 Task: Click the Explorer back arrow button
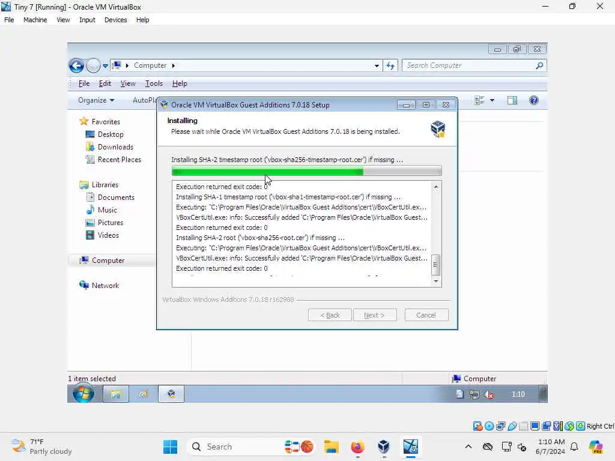(x=76, y=65)
